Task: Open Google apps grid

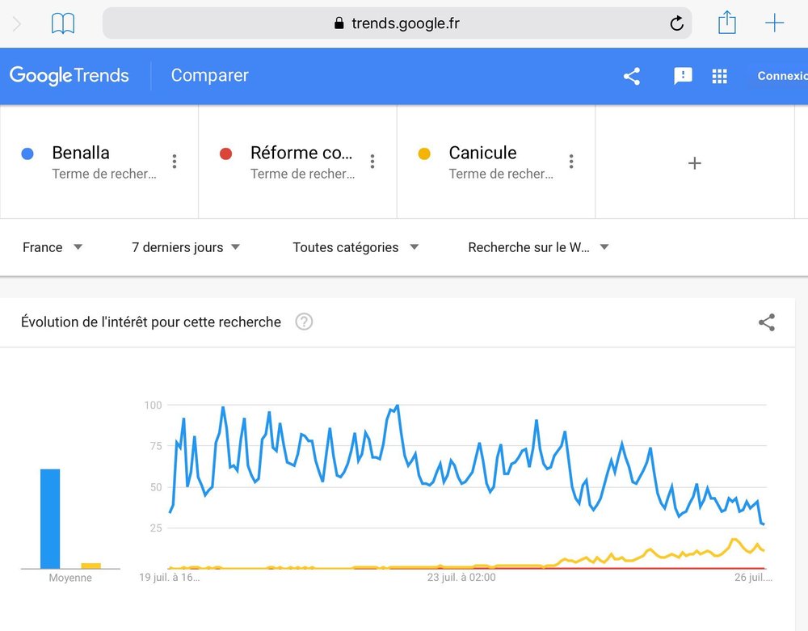Action: click(719, 76)
